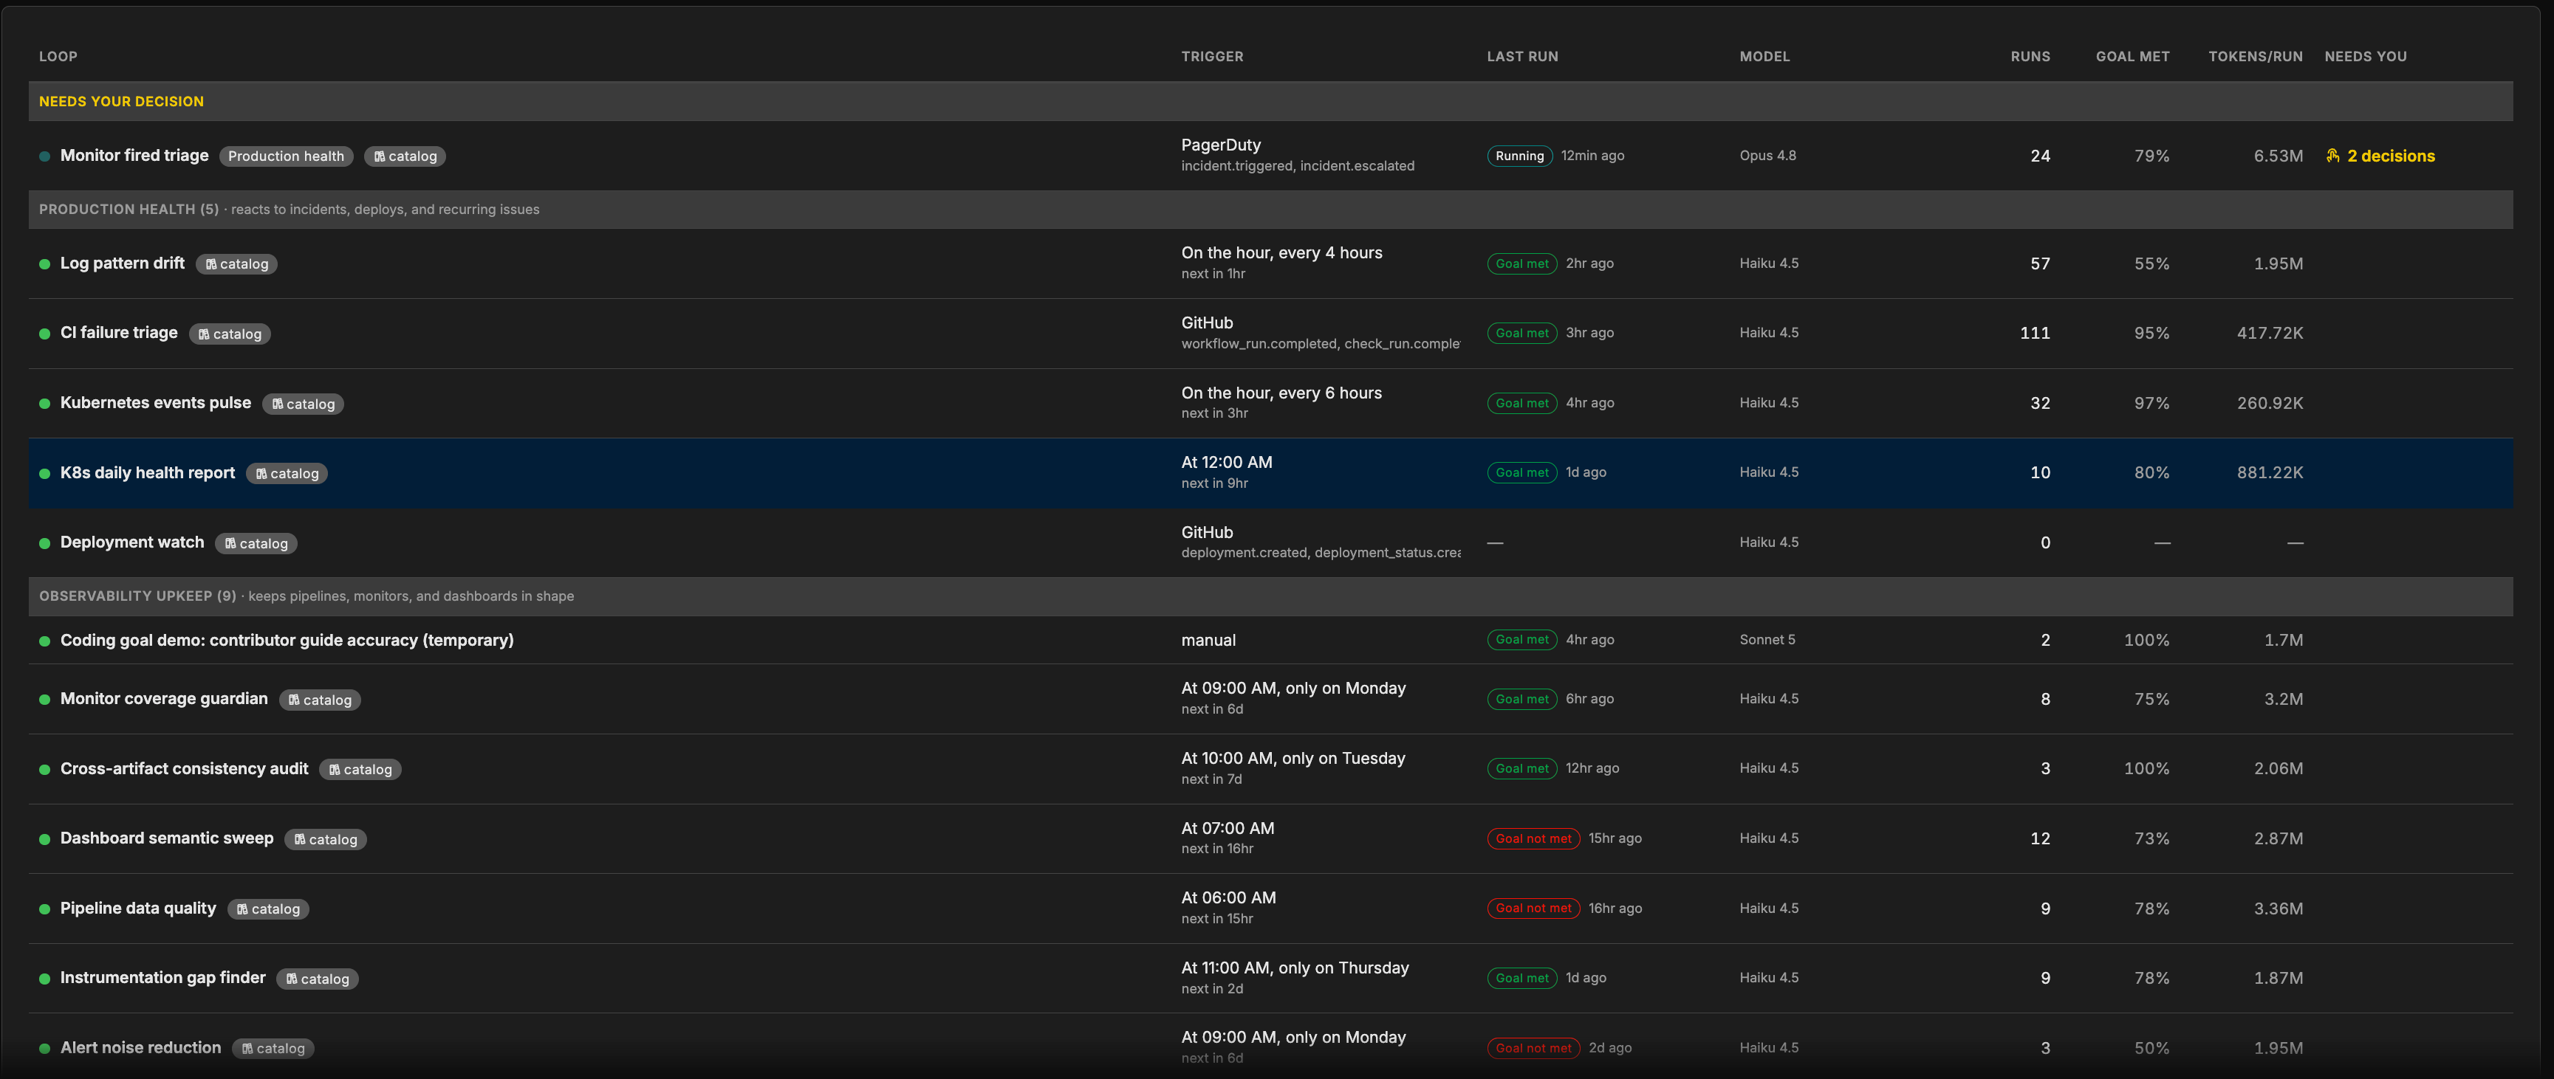The image size is (2554, 1079).
Task: Click catalog tag on Instrumentation gap finder
Action: (x=318, y=979)
